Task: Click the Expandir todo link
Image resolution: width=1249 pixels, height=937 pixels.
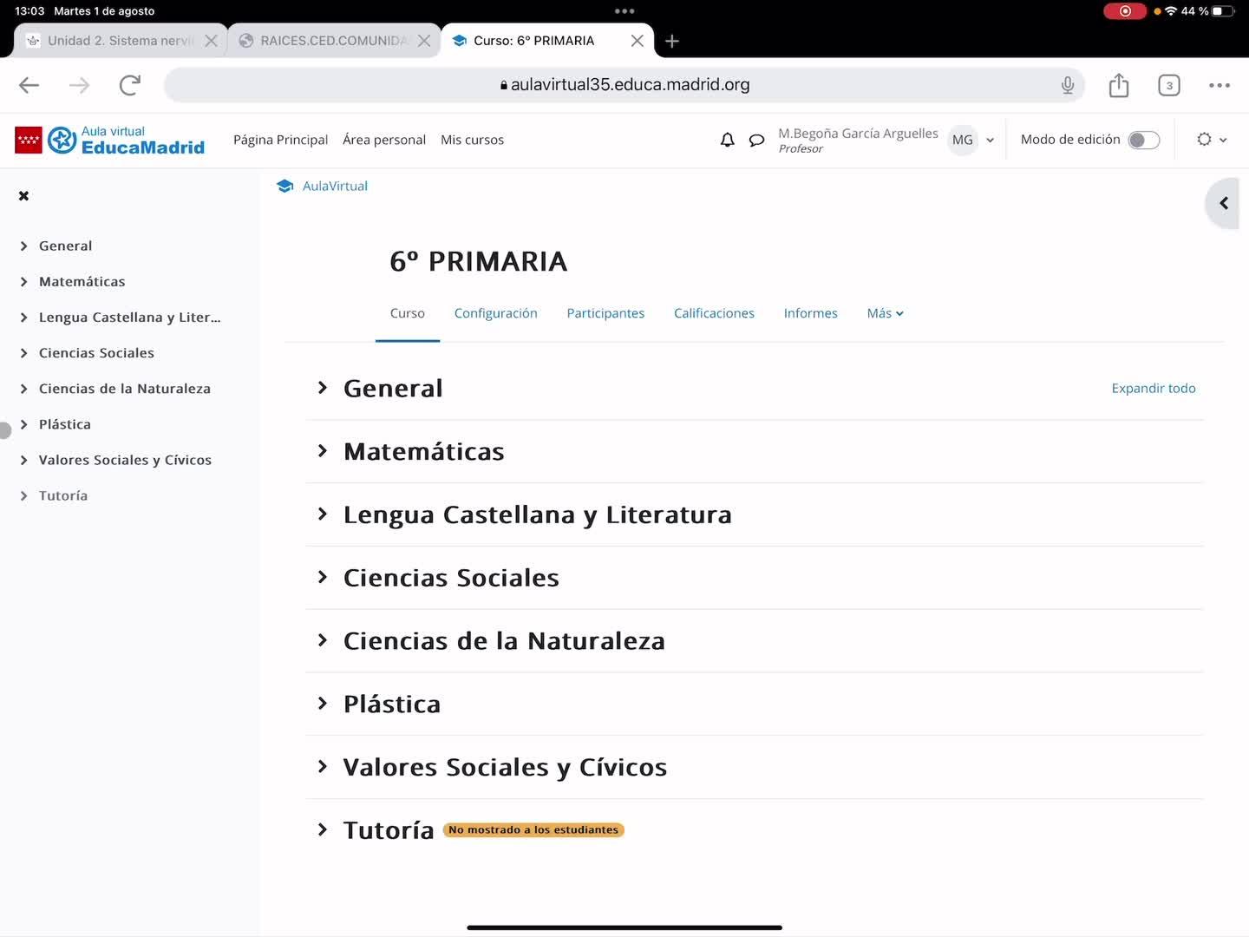Action: (x=1153, y=388)
